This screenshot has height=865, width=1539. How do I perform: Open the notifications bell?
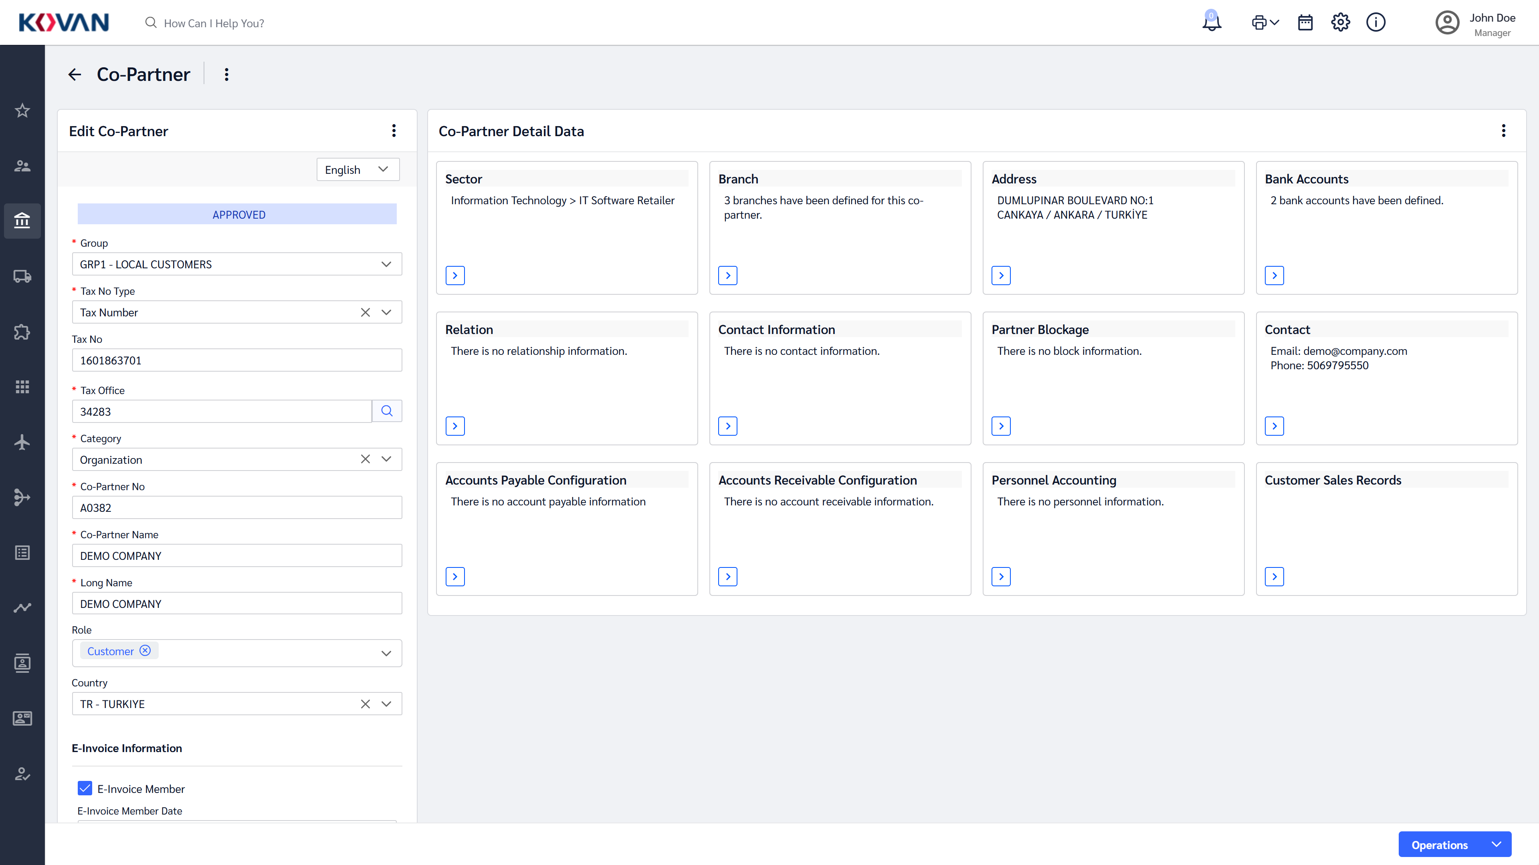point(1211,22)
